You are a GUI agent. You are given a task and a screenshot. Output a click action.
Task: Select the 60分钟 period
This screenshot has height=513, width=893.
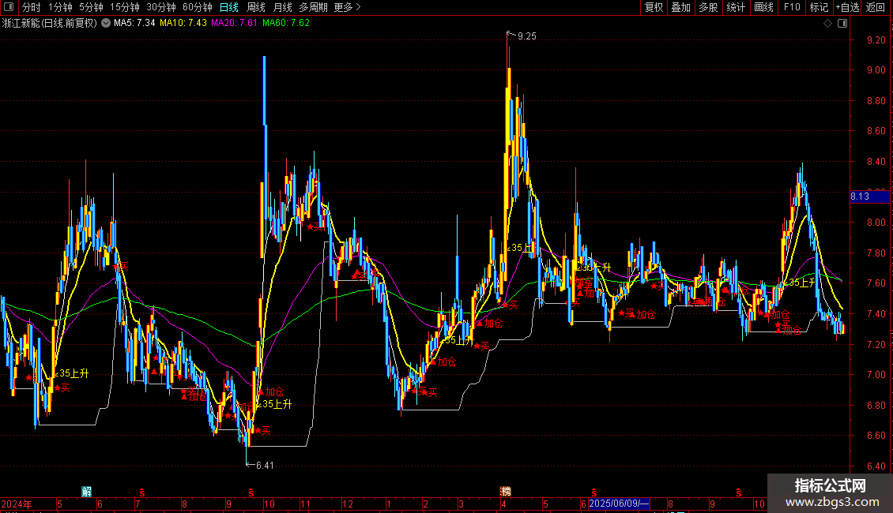point(198,7)
